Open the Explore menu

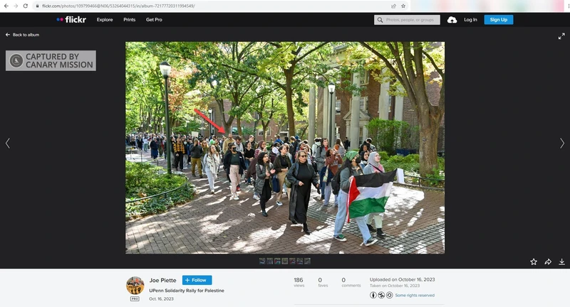[105, 20]
